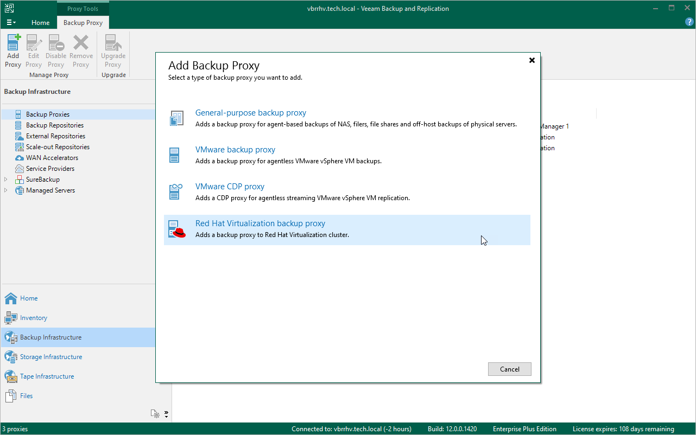Click Cancel in Add Backup Proxy dialog
The width and height of the screenshot is (696, 435).
click(x=510, y=369)
